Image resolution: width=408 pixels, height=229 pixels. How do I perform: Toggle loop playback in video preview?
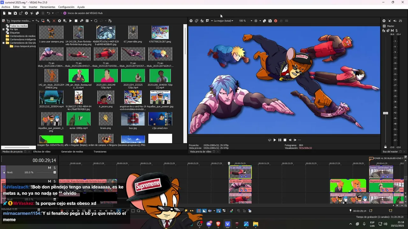click(270, 140)
